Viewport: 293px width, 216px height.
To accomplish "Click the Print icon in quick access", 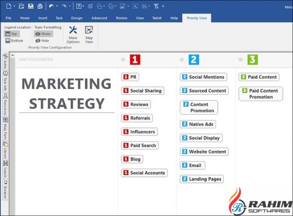I will pyautogui.click(x=40, y=6).
